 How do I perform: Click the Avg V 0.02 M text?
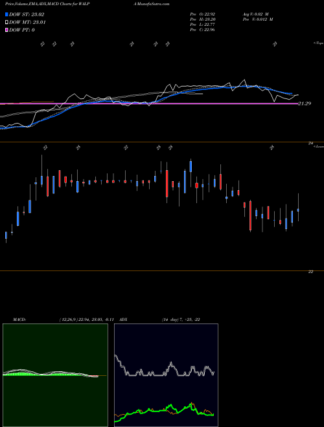pyautogui.click(x=255, y=14)
